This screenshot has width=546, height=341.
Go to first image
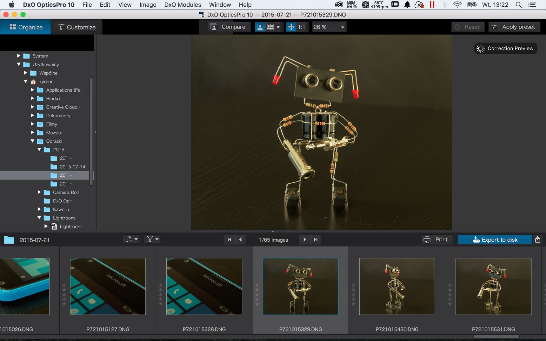click(229, 240)
